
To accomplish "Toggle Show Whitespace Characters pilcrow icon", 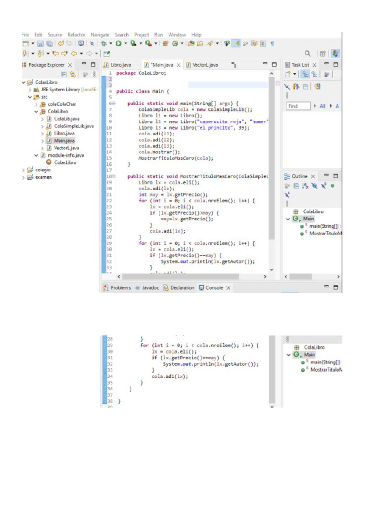I will click(x=272, y=44).
